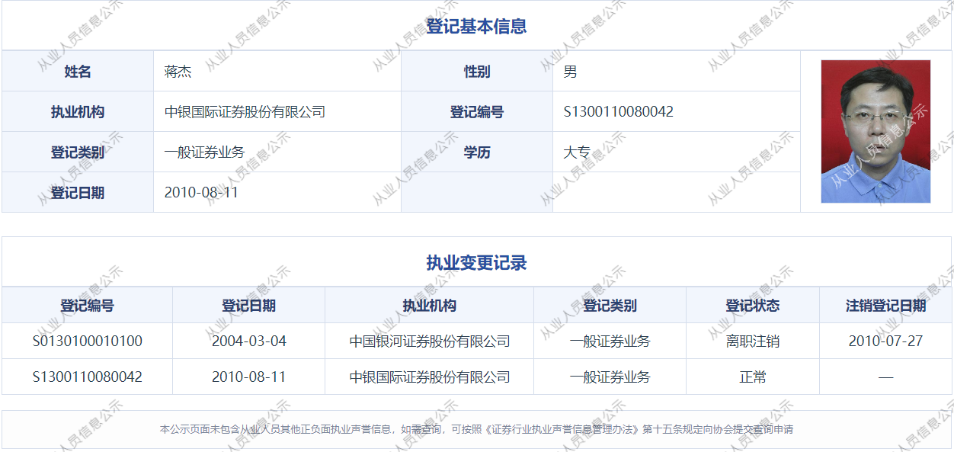Select the name value 蒋杰

[x=178, y=72]
